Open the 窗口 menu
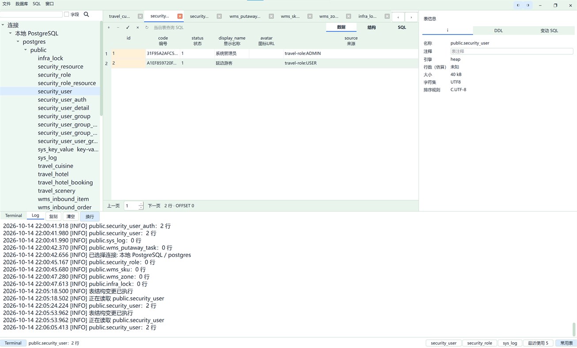577x348 pixels. click(50, 4)
